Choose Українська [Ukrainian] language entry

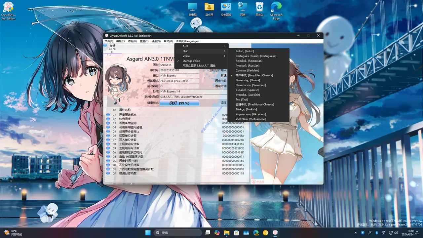pyautogui.click(x=259, y=114)
